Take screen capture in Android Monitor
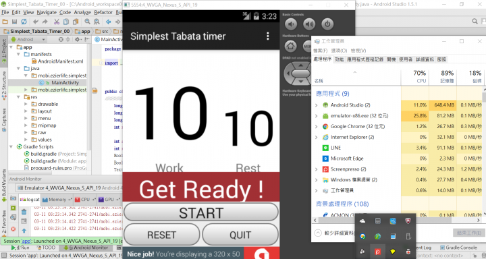Image resolution: width=486 pixels, height=259 pixels. 13,198
